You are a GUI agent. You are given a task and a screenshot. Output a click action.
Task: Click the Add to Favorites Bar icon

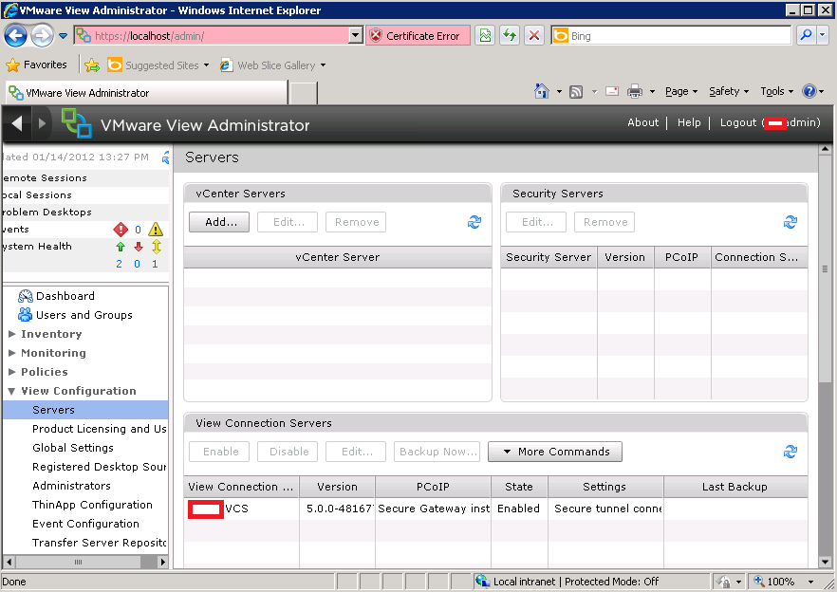[x=92, y=65]
